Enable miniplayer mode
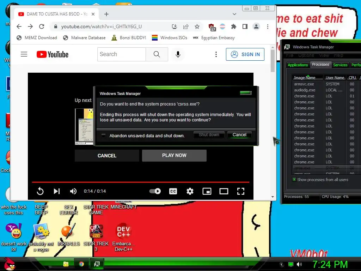The image size is (361, 271). pos(207,191)
